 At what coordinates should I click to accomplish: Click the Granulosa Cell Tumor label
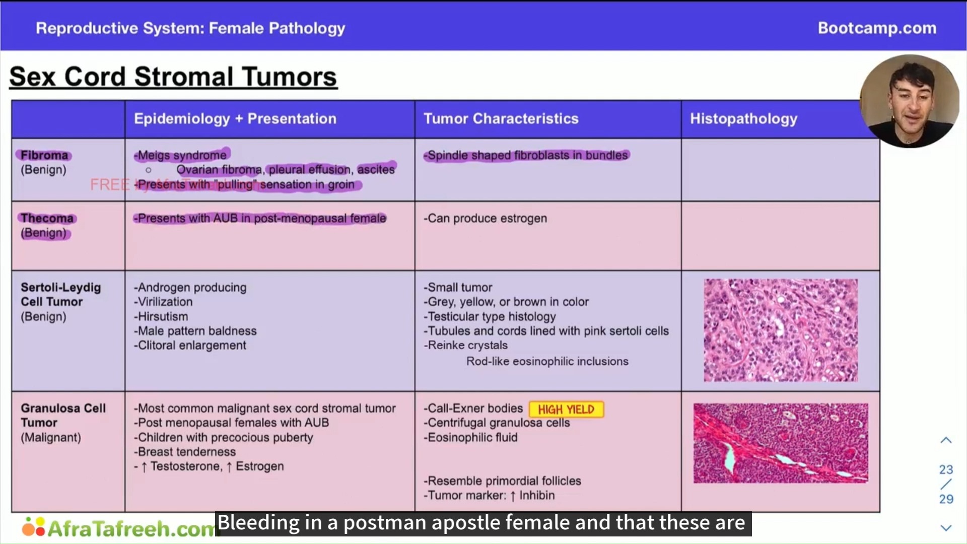63,415
